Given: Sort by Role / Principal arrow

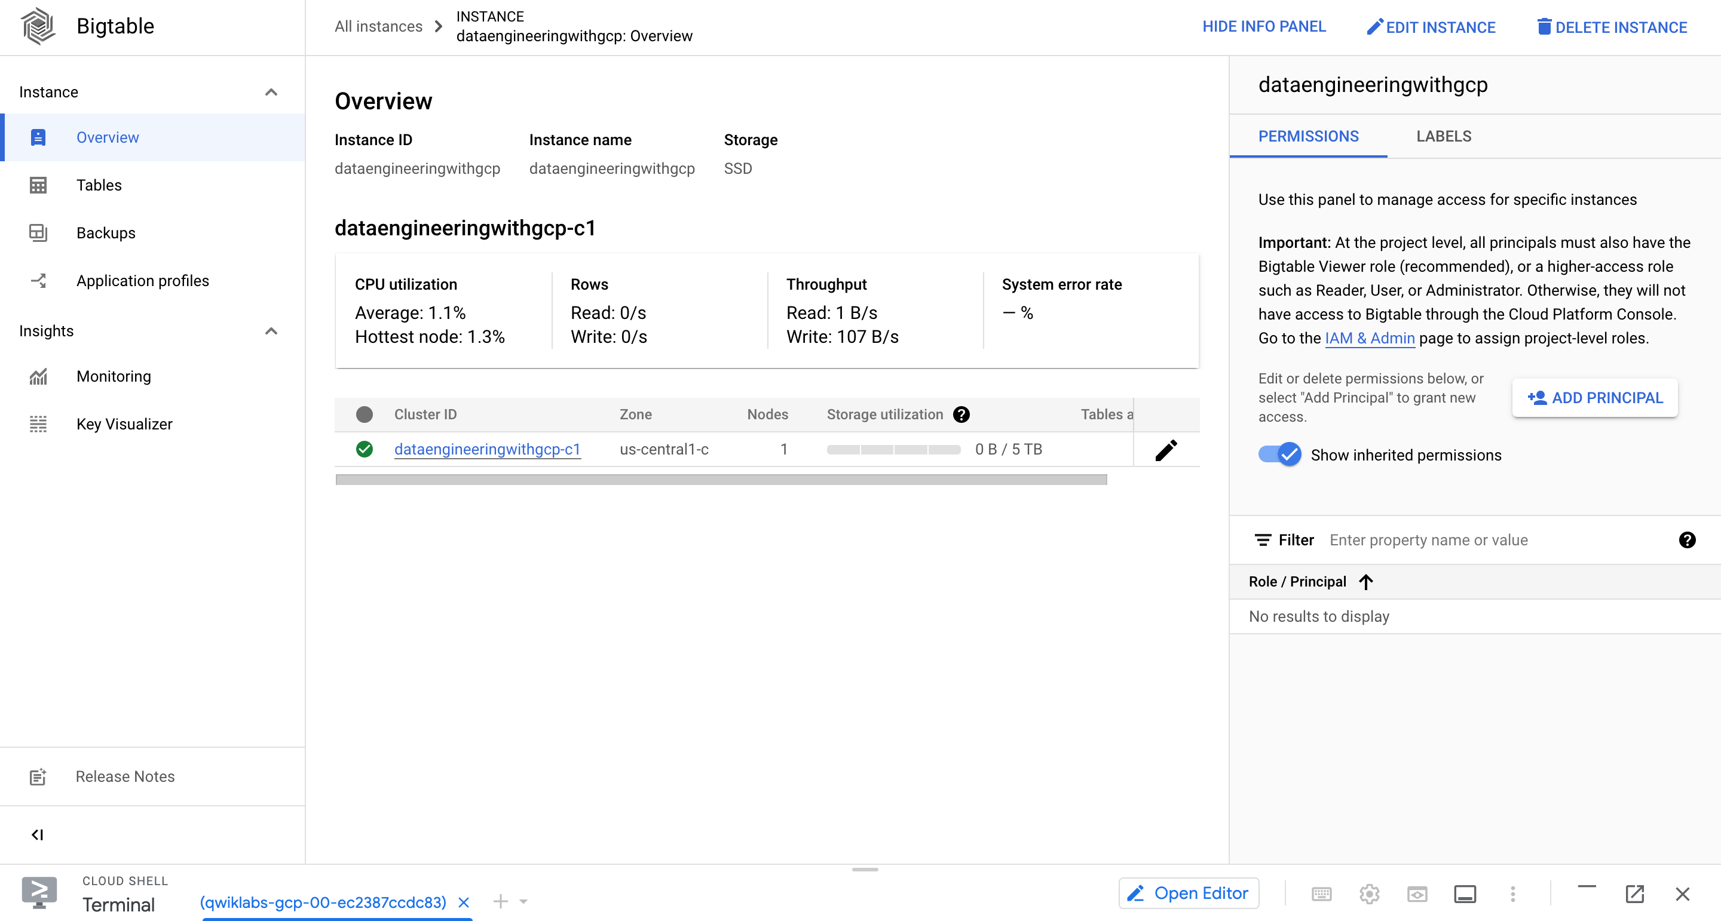Looking at the screenshot, I should click(x=1366, y=582).
